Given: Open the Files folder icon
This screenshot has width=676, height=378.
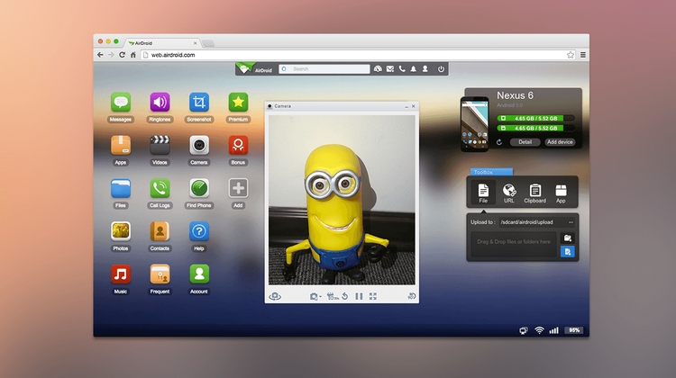Looking at the screenshot, I should click(121, 188).
